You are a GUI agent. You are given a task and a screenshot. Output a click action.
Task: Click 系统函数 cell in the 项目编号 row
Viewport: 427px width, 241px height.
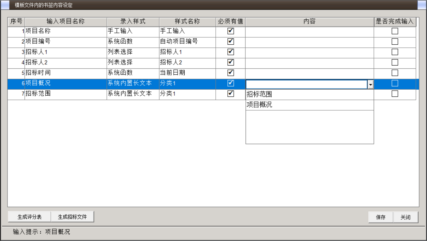point(133,42)
